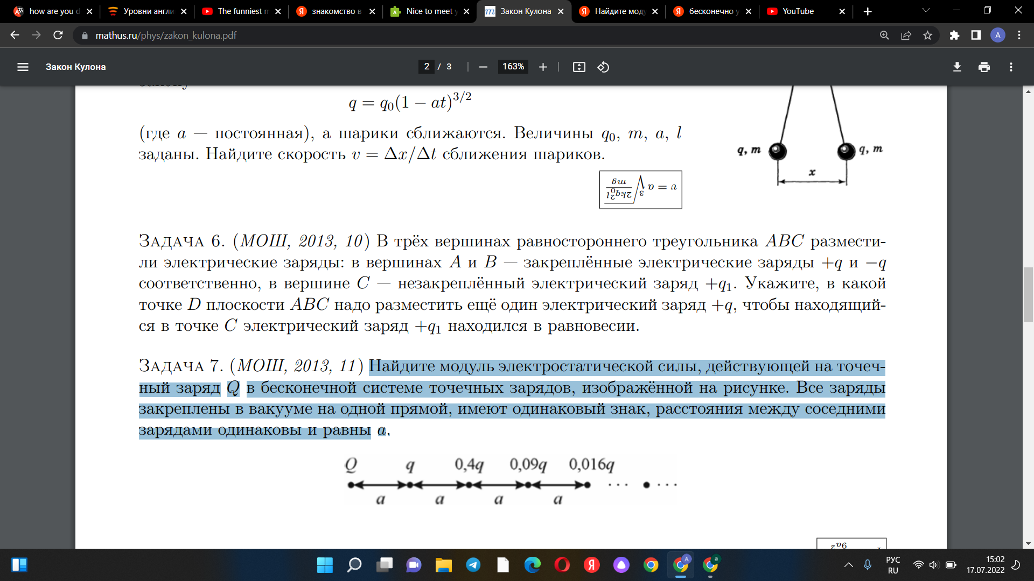Toggle the browser side panel
Viewport: 1034px width, 581px height.
976,36
